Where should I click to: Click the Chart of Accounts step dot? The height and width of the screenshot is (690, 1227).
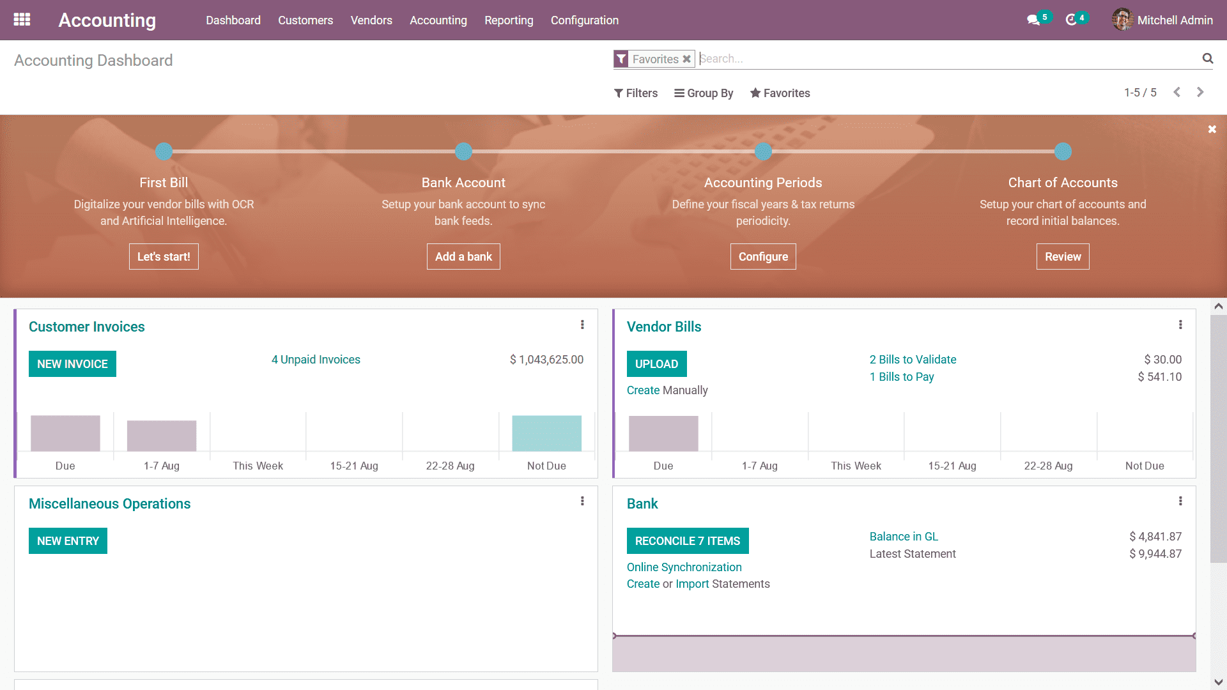(1063, 151)
